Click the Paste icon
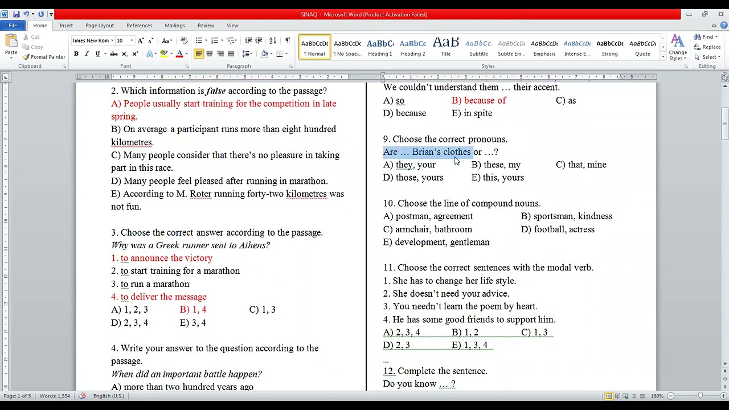Image resolution: width=729 pixels, height=410 pixels. tap(11, 41)
